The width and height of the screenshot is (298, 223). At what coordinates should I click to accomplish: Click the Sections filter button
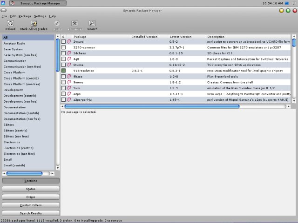[x=31, y=181]
